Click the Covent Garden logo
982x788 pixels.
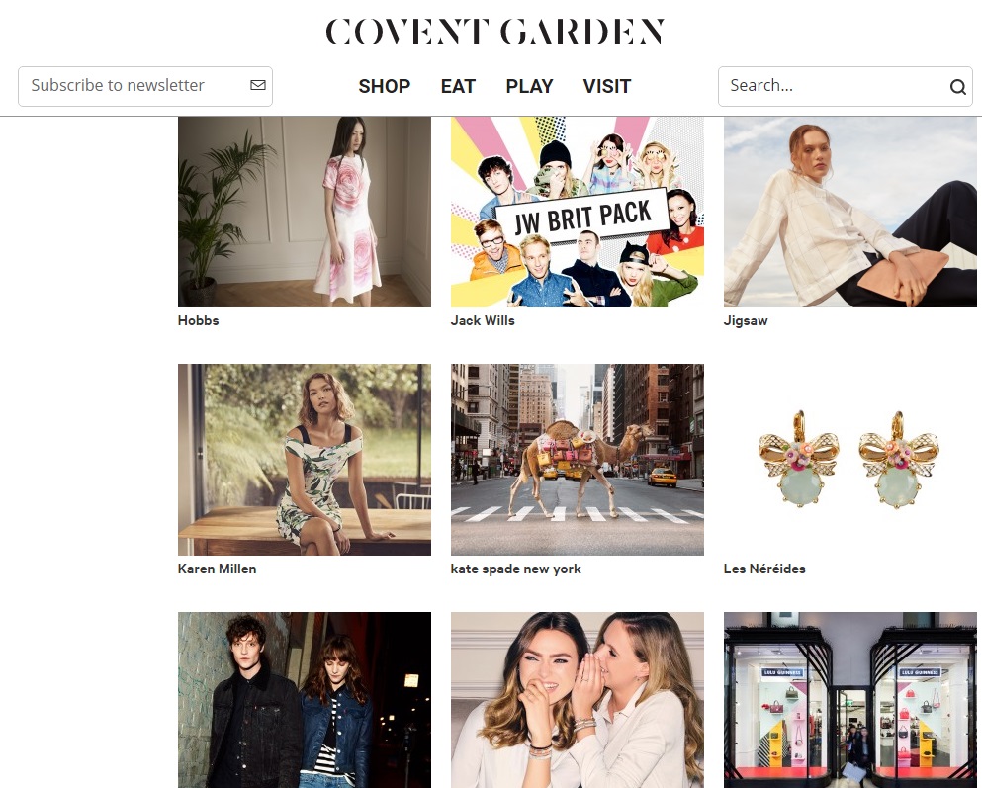[x=494, y=32]
